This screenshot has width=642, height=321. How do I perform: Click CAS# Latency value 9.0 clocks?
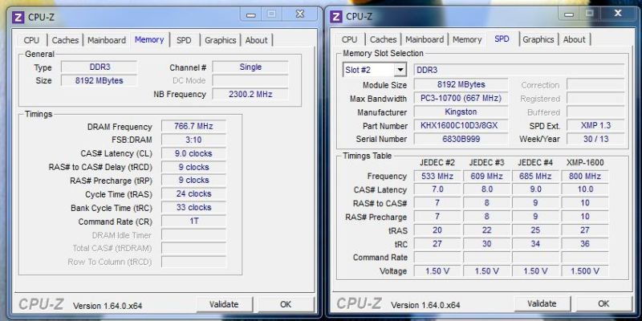tap(193, 153)
